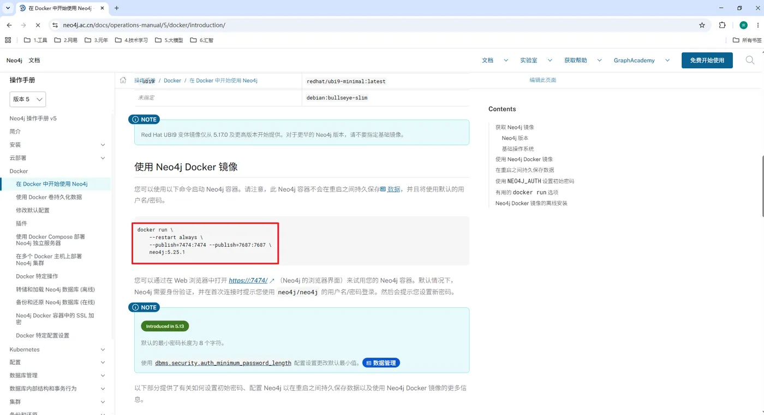Open the 2.网易 bookmark folder
The height and width of the screenshot is (415, 764).
(x=66, y=40)
